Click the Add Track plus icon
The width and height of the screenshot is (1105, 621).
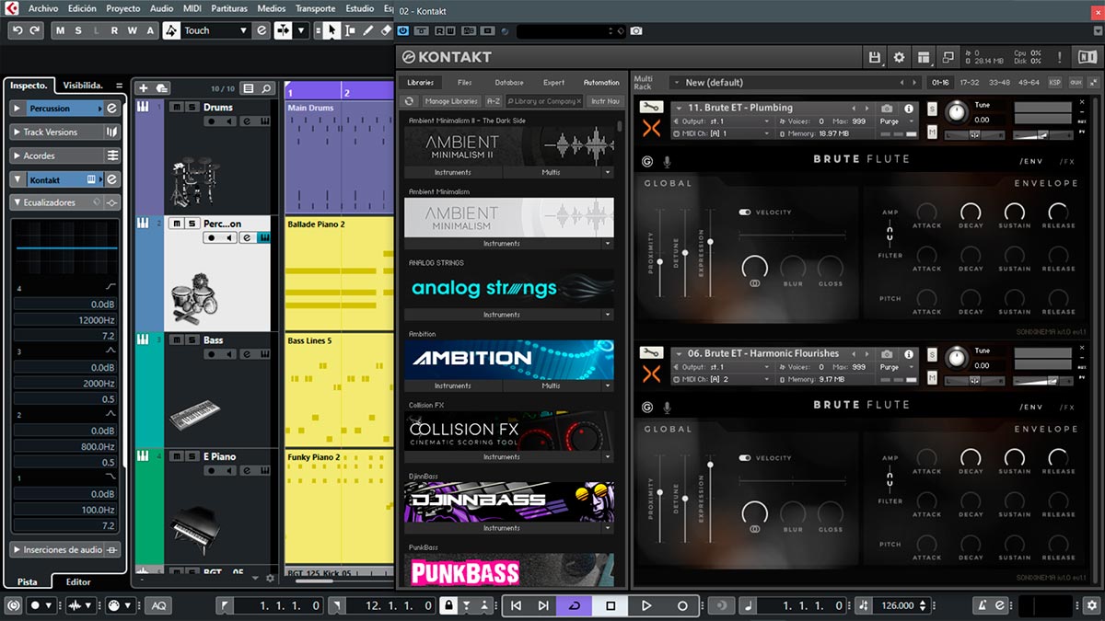coord(143,88)
